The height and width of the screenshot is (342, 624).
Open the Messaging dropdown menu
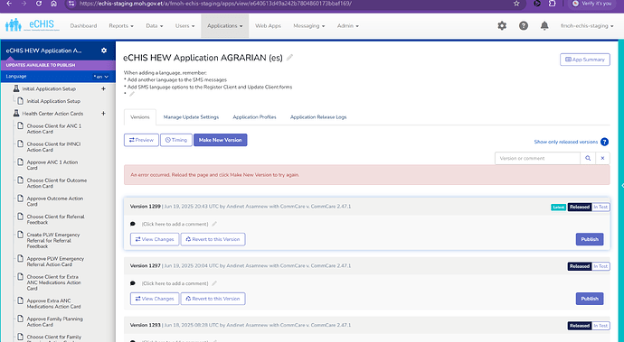(308, 26)
